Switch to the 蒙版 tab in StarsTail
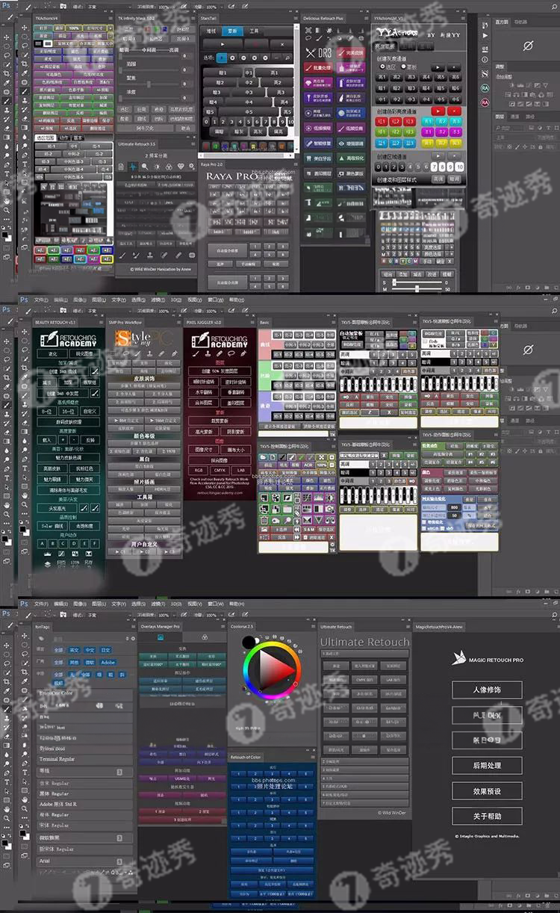Screen dimensions: 560x913 [232, 32]
